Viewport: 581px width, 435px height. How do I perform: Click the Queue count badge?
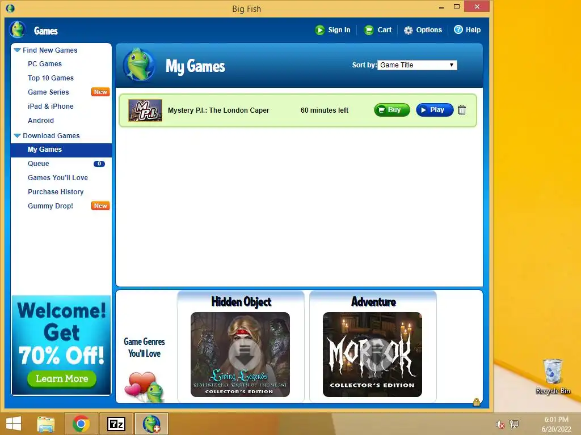tap(99, 164)
